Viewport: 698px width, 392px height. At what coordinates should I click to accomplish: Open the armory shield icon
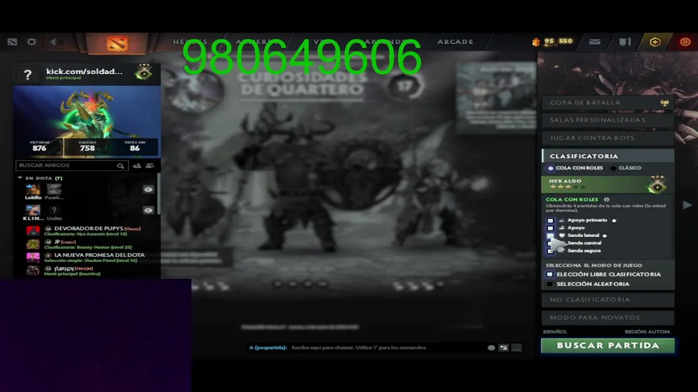pyautogui.click(x=625, y=42)
